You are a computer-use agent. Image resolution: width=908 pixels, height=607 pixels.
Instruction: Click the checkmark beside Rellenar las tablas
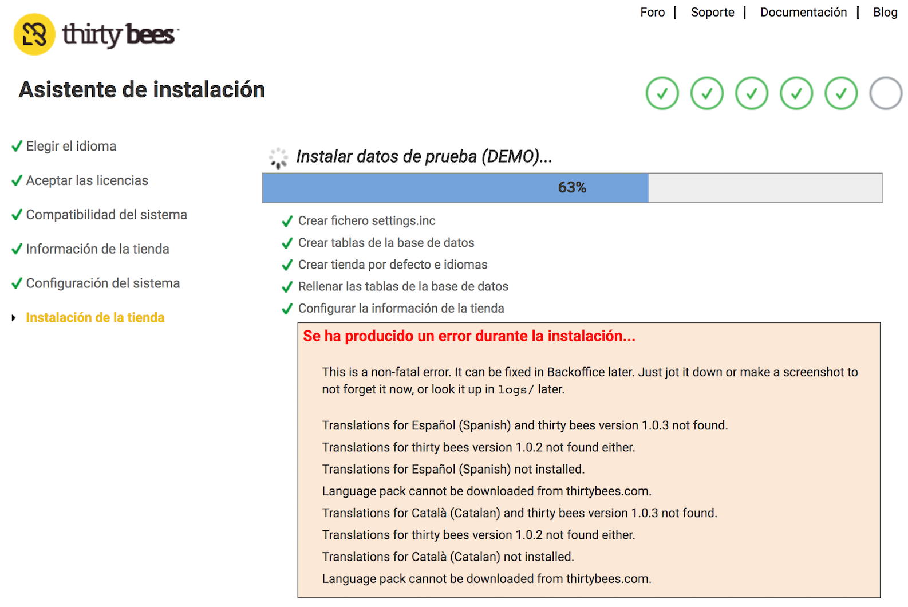click(287, 286)
